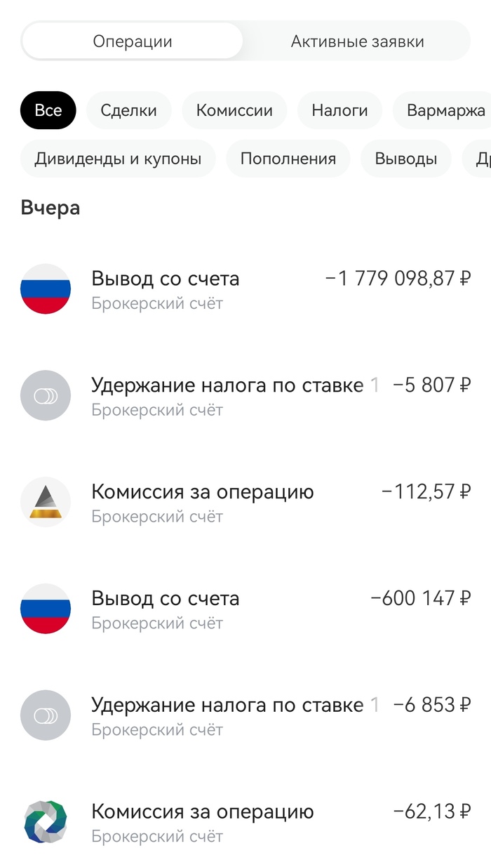Image resolution: width=491 pixels, height=867 pixels.
Task: Click the "Все" filter button
Action: tap(48, 110)
